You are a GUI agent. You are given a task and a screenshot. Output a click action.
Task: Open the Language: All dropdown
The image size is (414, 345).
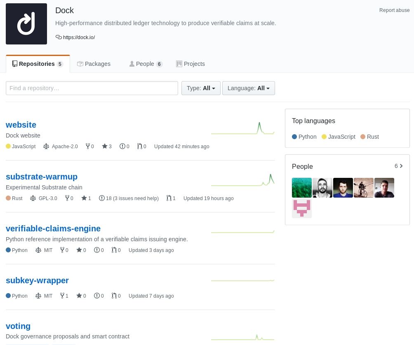pos(249,88)
